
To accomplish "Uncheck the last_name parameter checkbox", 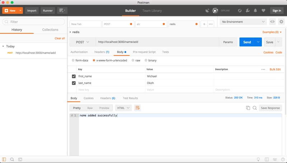I will pyautogui.click(x=74, y=83).
